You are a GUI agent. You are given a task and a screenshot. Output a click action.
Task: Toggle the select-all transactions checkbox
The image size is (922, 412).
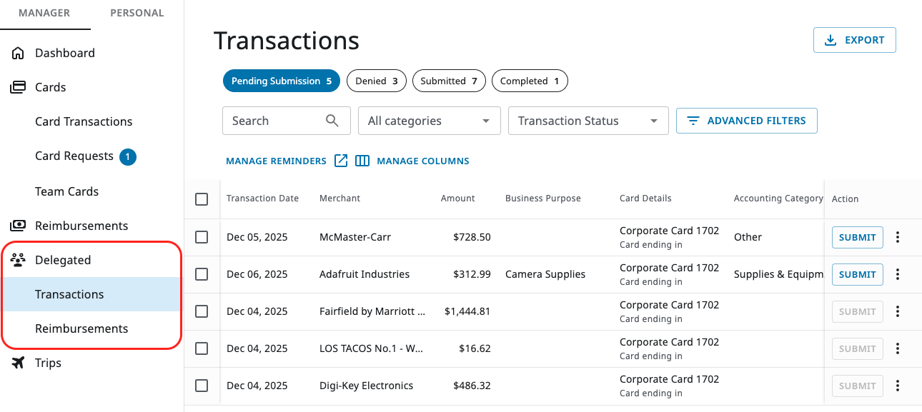pos(202,199)
